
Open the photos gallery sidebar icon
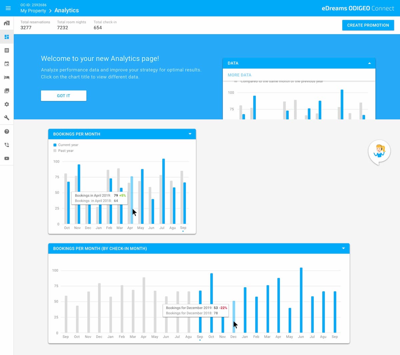click(x=7, y=91)
